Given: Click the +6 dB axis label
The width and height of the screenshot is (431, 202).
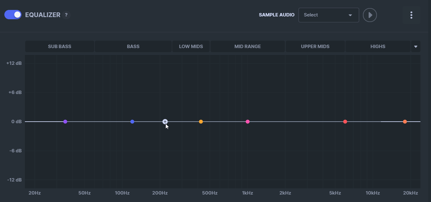Looking at the screenshot, I should coord(15,92).
